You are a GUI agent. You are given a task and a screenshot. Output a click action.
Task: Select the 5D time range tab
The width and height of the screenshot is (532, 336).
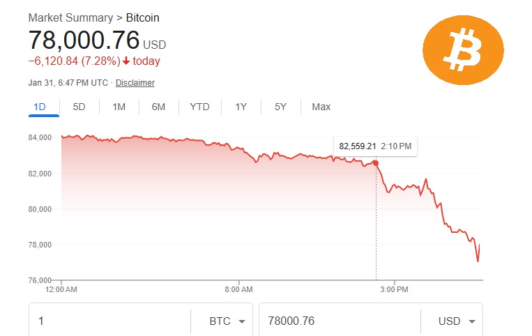tap(79, 107)
